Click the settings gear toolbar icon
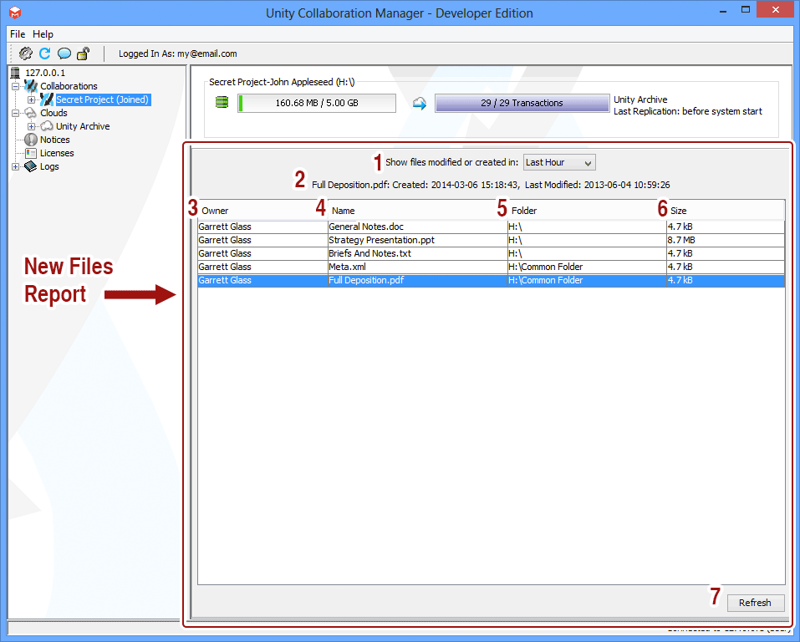Screen dimensions: 800x642 [26, 53]
